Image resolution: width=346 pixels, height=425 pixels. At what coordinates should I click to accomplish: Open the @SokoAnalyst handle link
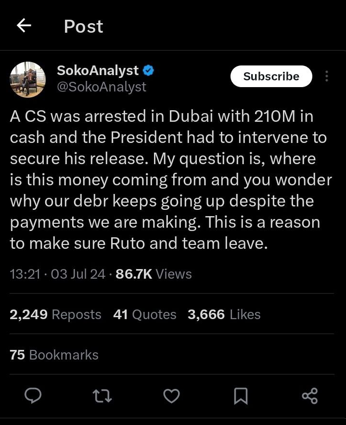tap(102, 87)
